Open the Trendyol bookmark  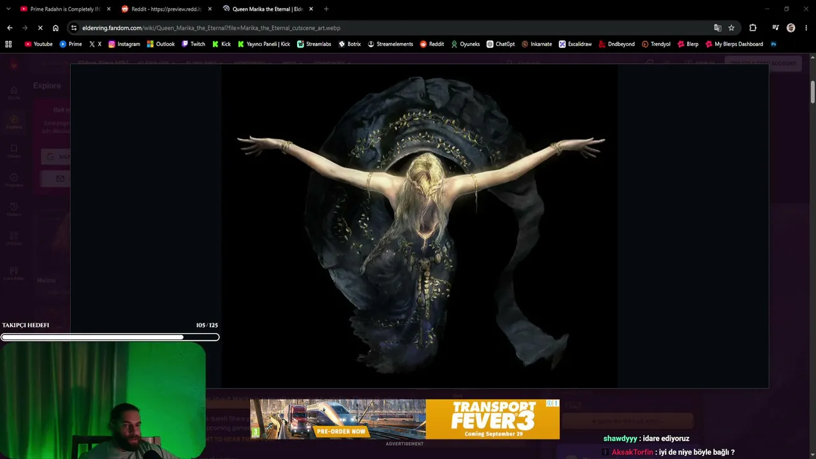[x=656, y=44]
